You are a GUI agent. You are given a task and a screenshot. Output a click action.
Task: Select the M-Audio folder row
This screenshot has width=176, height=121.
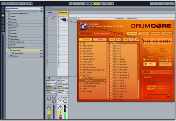click(24, 36)
